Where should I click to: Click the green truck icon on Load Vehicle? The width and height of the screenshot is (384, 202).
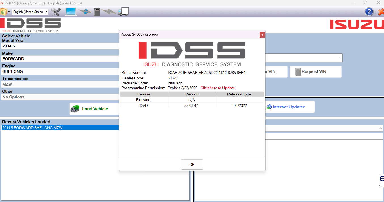[x=75, y=109]
